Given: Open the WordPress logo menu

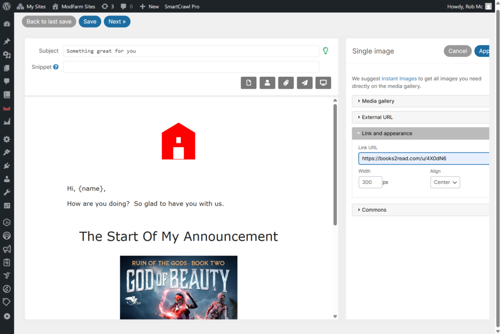Looking at the screenshot, I should [6, 6].
